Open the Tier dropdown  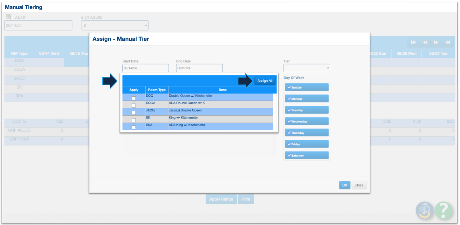tap(307, 68)
